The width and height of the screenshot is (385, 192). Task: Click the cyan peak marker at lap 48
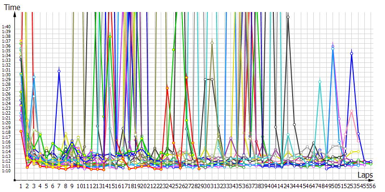320,82
